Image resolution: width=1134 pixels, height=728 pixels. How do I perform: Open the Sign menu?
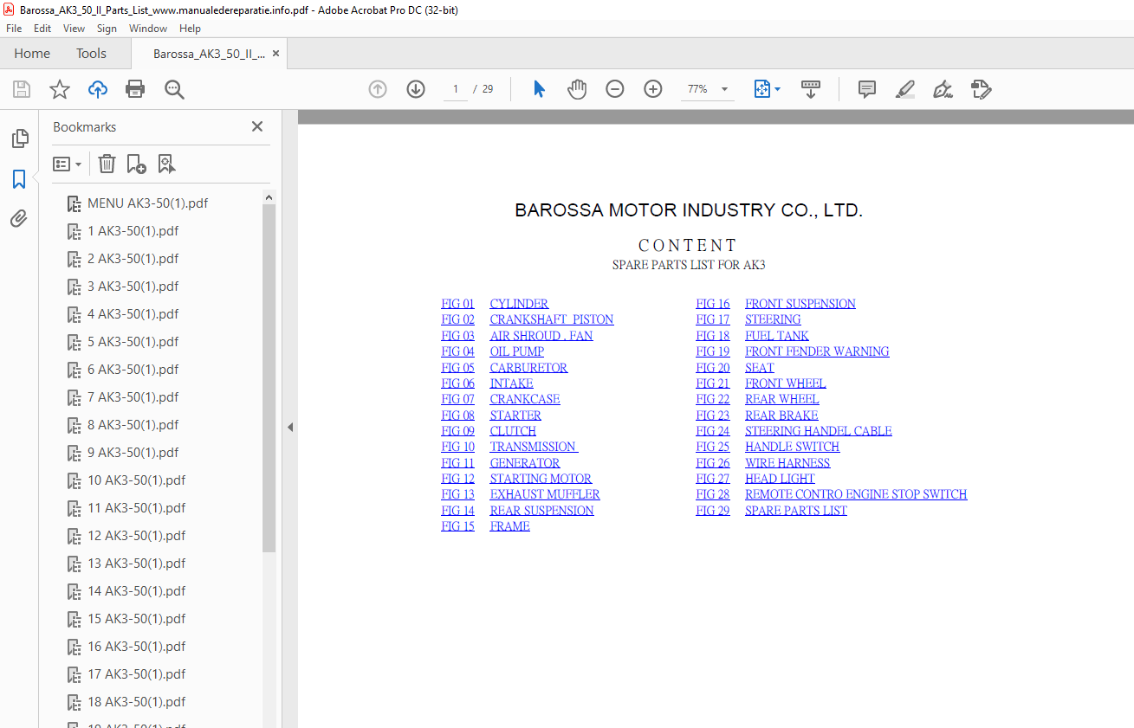tap(107, 29)
